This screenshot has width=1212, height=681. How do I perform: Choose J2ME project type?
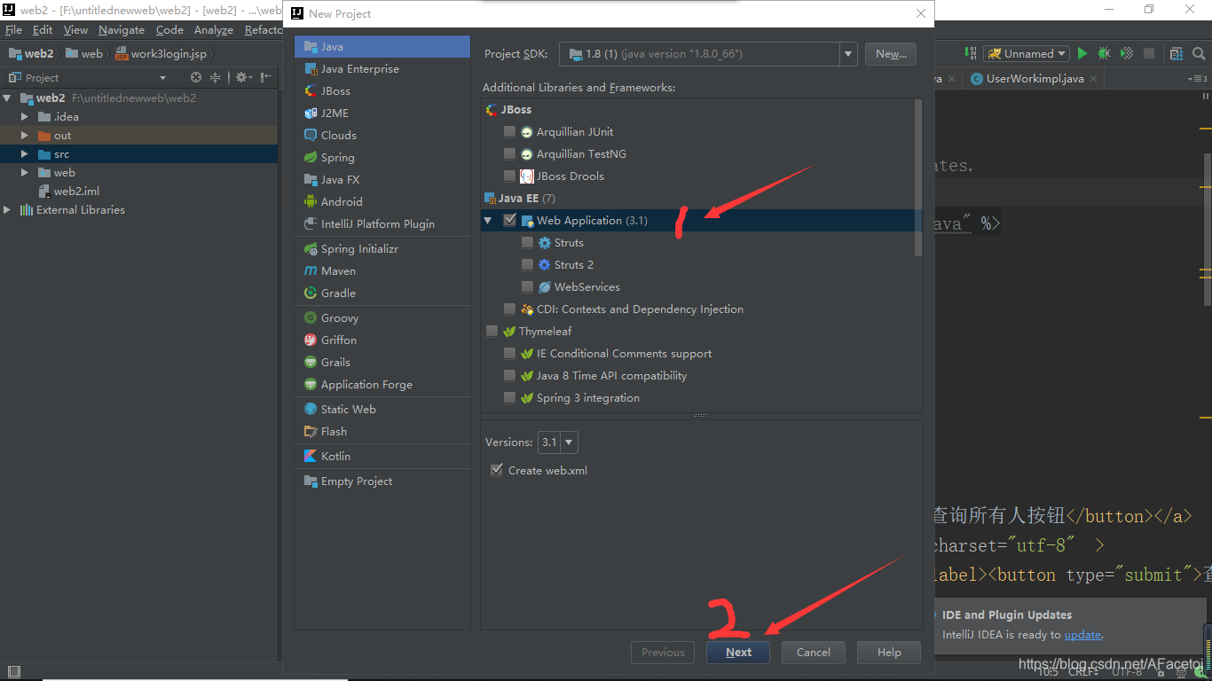tap(382, 113)
